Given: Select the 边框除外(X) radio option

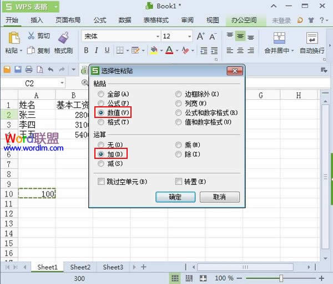Looking at the screenshot, I should tap(178, 94).
